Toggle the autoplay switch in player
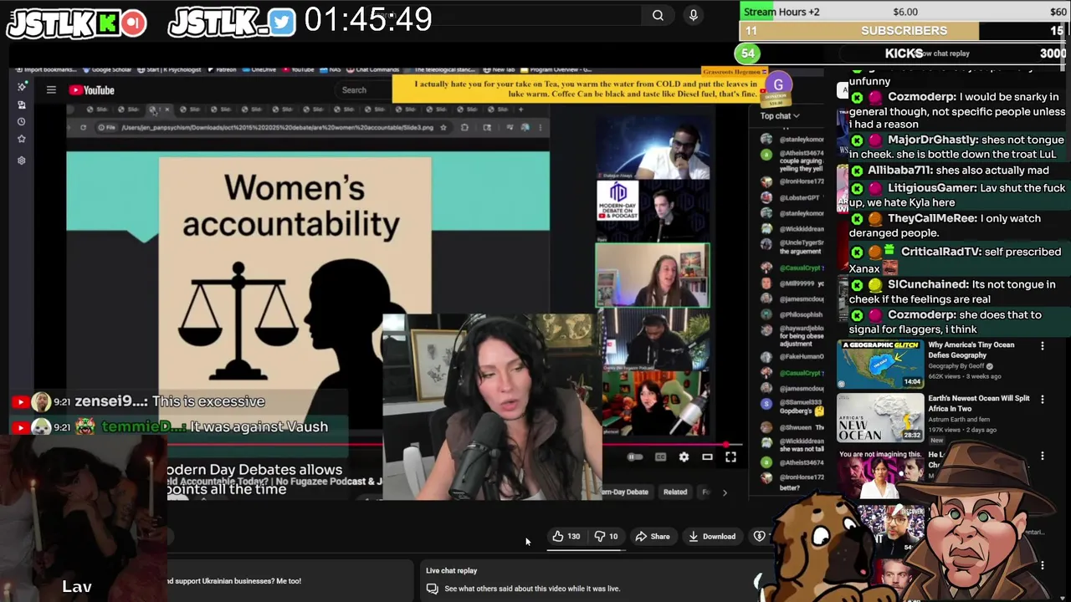Viewport: 1071px width, 602px height. (x=635, y=457)
